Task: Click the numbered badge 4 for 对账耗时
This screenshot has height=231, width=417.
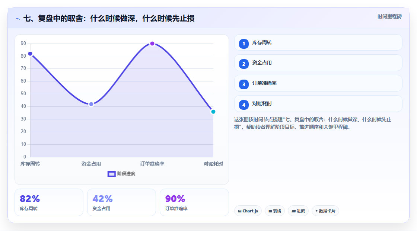Action: pos(243,105)
